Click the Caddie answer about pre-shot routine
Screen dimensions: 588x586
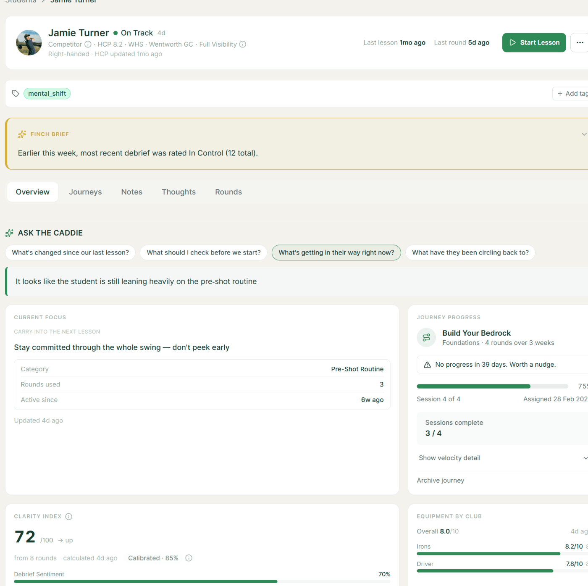click(x=136, y=281)
